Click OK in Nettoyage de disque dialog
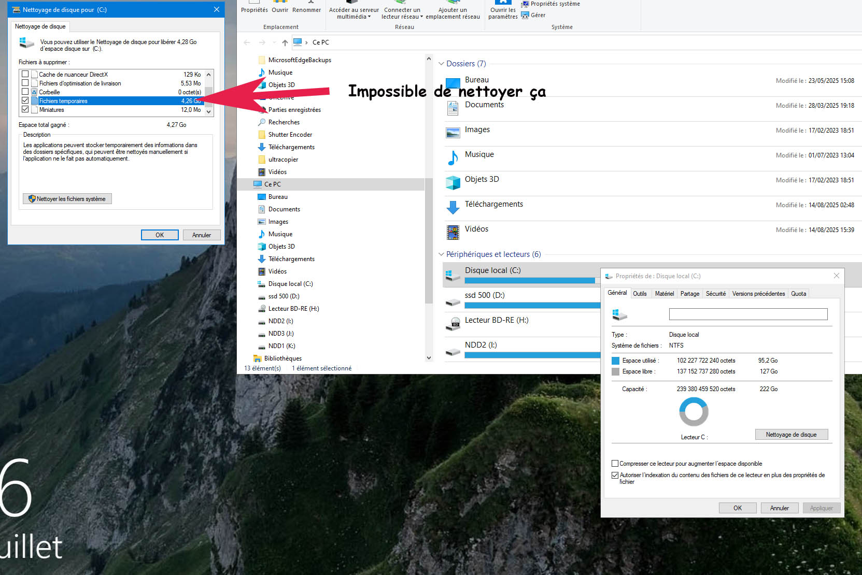Image resolution: width=862 pixels, height=575 pixels. tap(160, 235)
